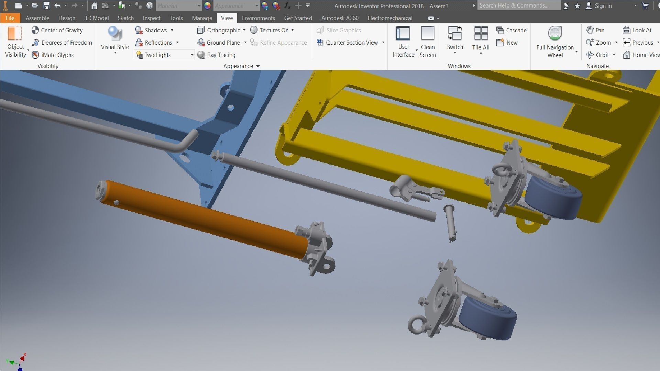Switch to the Sketch tab
The width and height of the screenshot is (660, 371).
click(x=125, y=18)
